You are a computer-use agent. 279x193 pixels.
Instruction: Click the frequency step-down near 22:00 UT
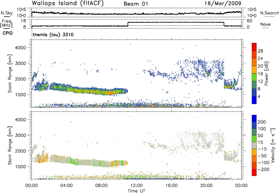click(x=224, y=24)
